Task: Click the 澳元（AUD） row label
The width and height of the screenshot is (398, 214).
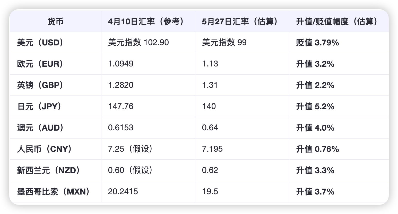Action: (x=41, y=128)
